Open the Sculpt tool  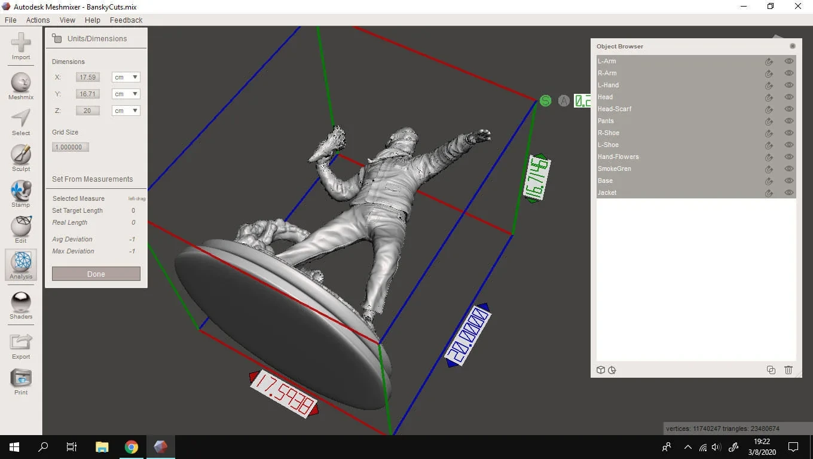[x=20, y=157]
